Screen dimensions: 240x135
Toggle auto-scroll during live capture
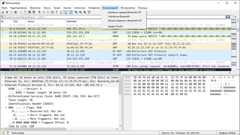[65, 12]
